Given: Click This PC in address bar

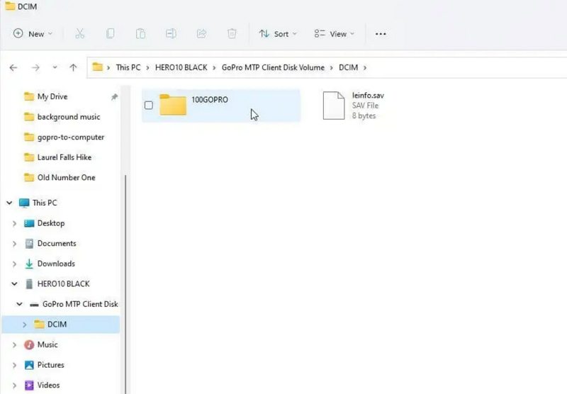Looking at the screenshot, I should 128,67.
